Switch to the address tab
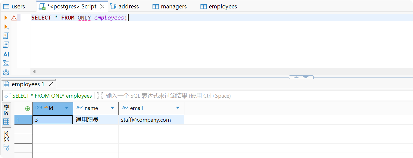 click(124, 6)
